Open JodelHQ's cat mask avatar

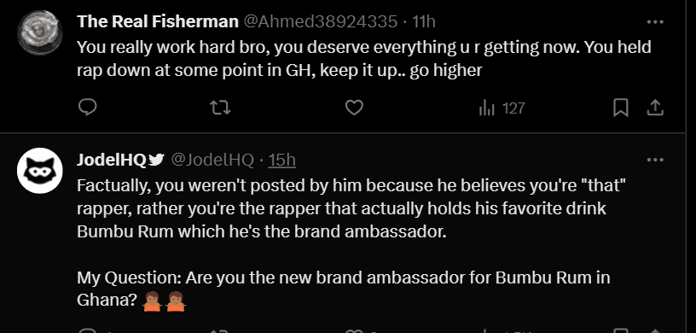coord(39,170)
